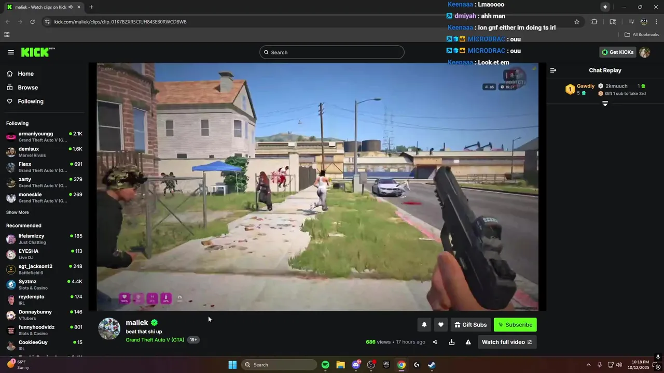Go back in browser

click(7, 22)
